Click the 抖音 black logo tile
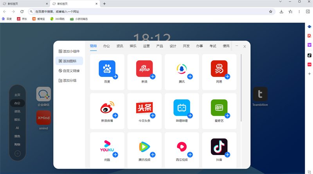The width and height of the screenshot is (313, 174). (219, 147)
